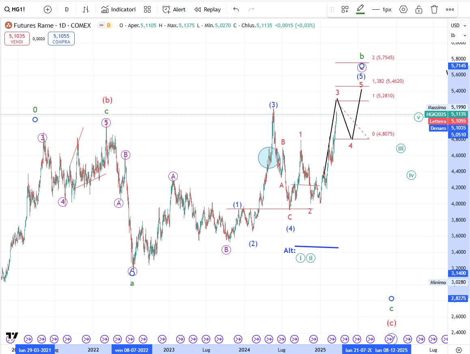Grab the drawing toolbar drag handle
Viewport: 470px width, 354px height.
click(x=332, y=10)
